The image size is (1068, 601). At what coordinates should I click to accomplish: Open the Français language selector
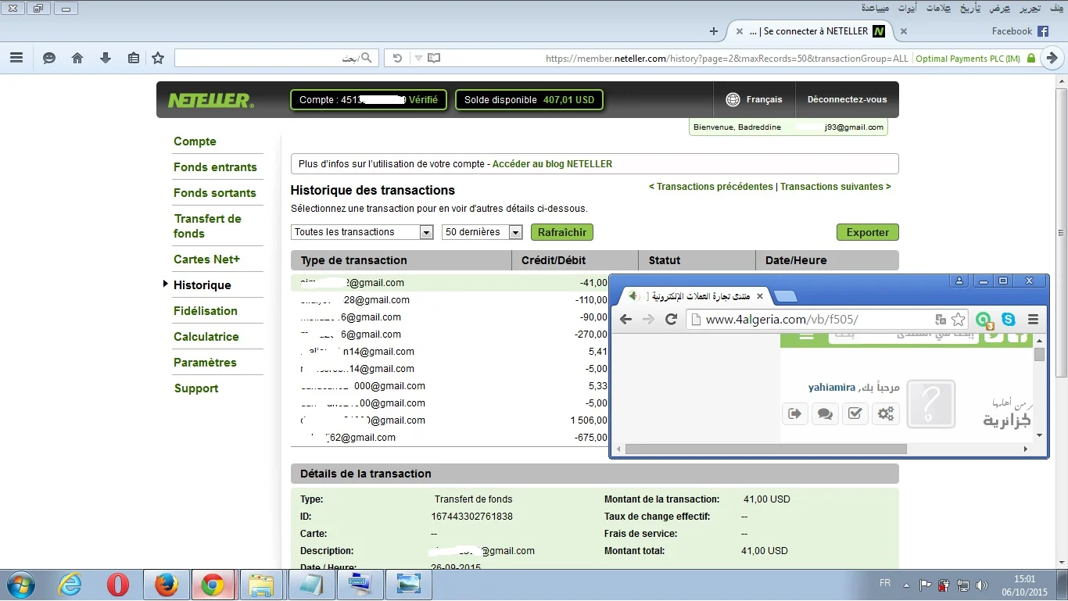coord(754,99)
